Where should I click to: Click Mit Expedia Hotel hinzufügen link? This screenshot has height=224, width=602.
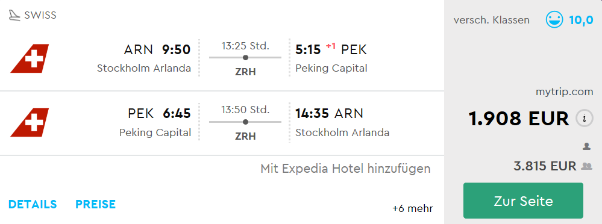pos(345,169)
